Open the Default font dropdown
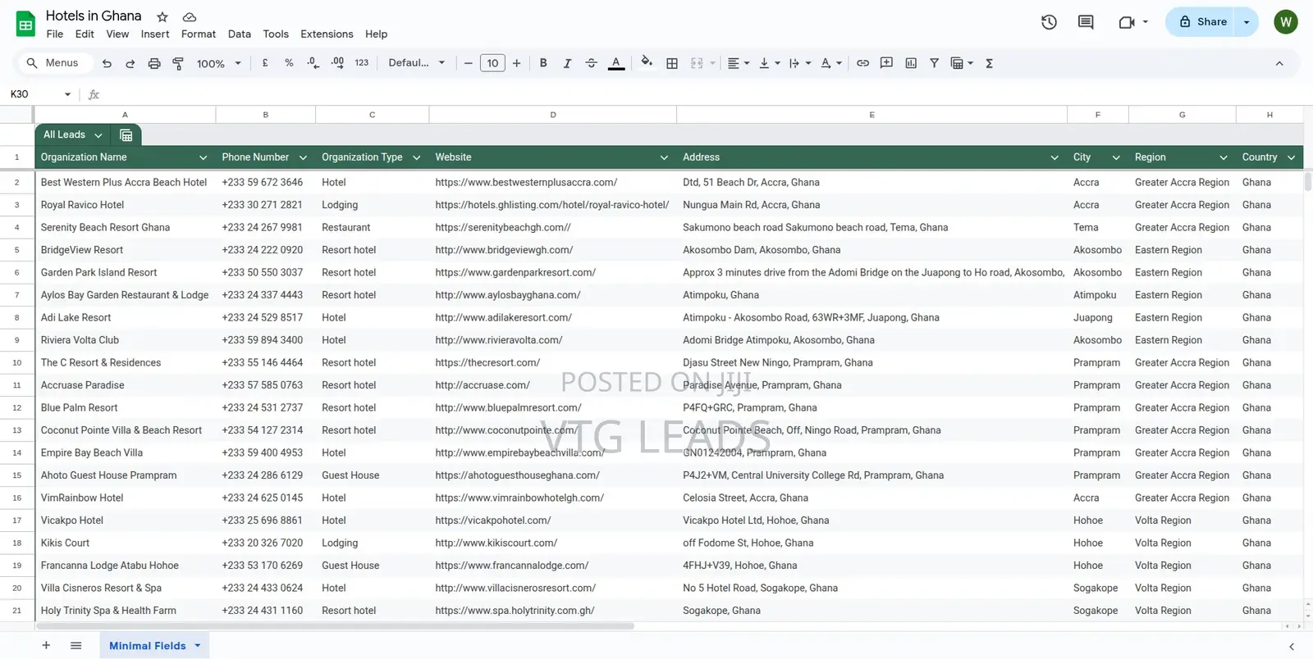1313x659 pixels. (416, 63)
